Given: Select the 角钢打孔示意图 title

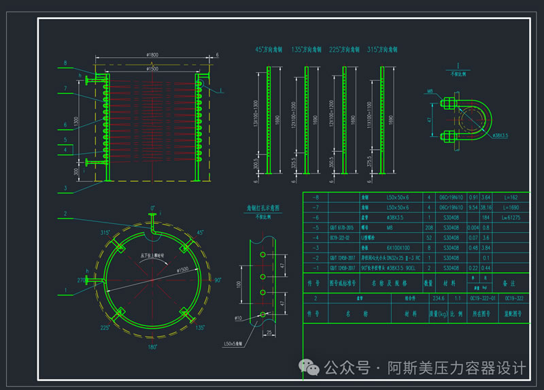Looking at the screenshot, I should click(262, 208).
